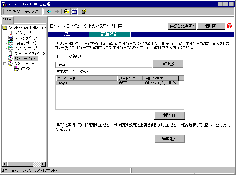This screenshot has height=175, width=236.
Task: Click the PCNFS サーバー icon
Action: (x=11, y=48)
